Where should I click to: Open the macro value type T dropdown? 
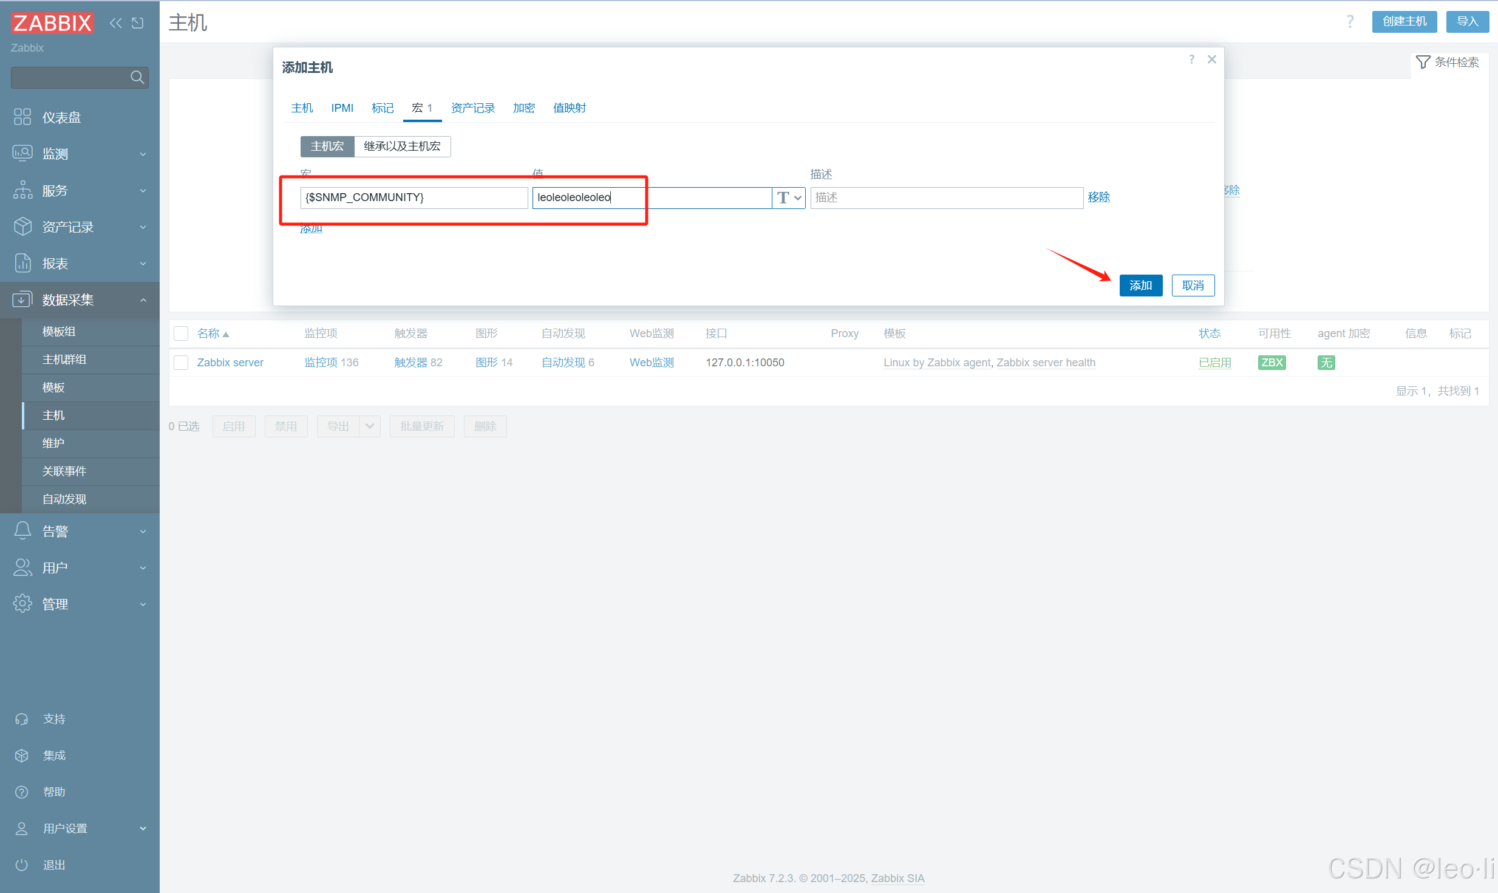pyautogui.click(x=789, y=197)
